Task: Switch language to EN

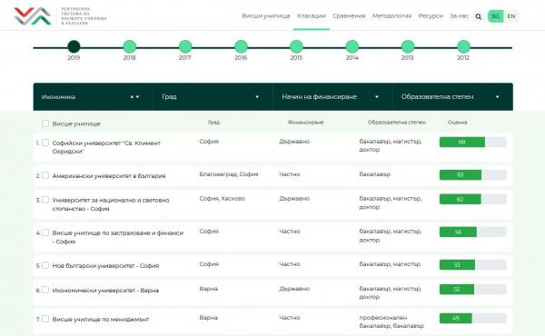Action: (510, 16)
